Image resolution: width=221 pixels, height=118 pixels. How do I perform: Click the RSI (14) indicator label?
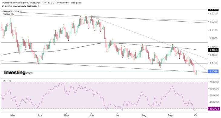point(7,81)
